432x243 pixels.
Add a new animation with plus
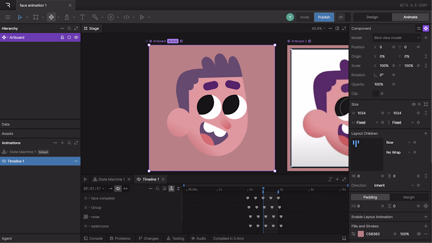(62, 143)
